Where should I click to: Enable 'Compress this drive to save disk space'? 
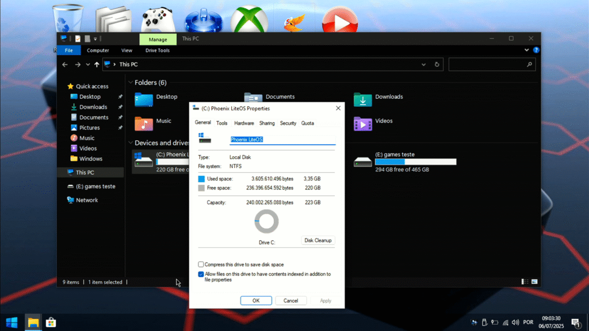pos(201,264)
